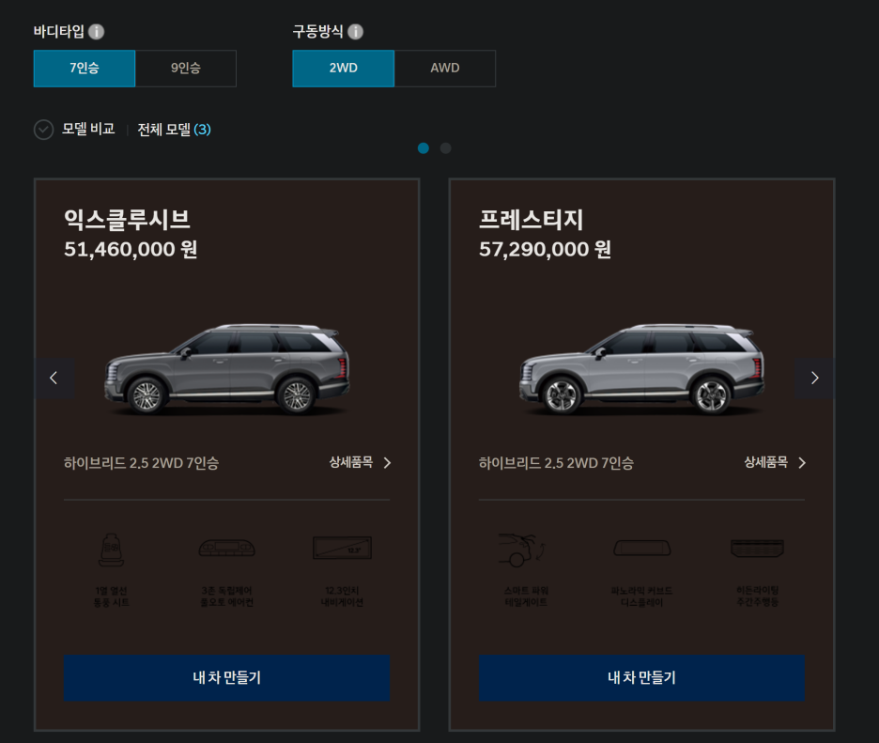879x743 pixels.
Task: Select the 9인승 body type option
Action: tap(186, 69)
